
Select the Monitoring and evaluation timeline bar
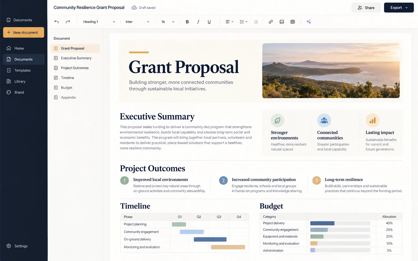[x=228, y=247]
